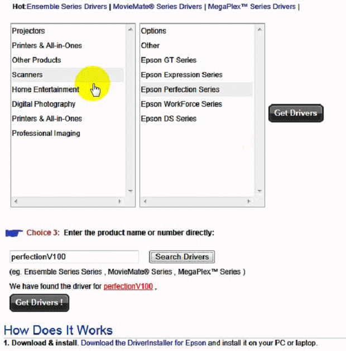Select Epson Expression Series
Image resolution: width=346 pixels, height=351 pixels.
pos(196,75)
